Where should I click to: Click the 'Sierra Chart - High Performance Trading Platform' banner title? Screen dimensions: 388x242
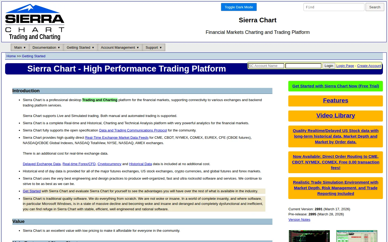[127, 69]
